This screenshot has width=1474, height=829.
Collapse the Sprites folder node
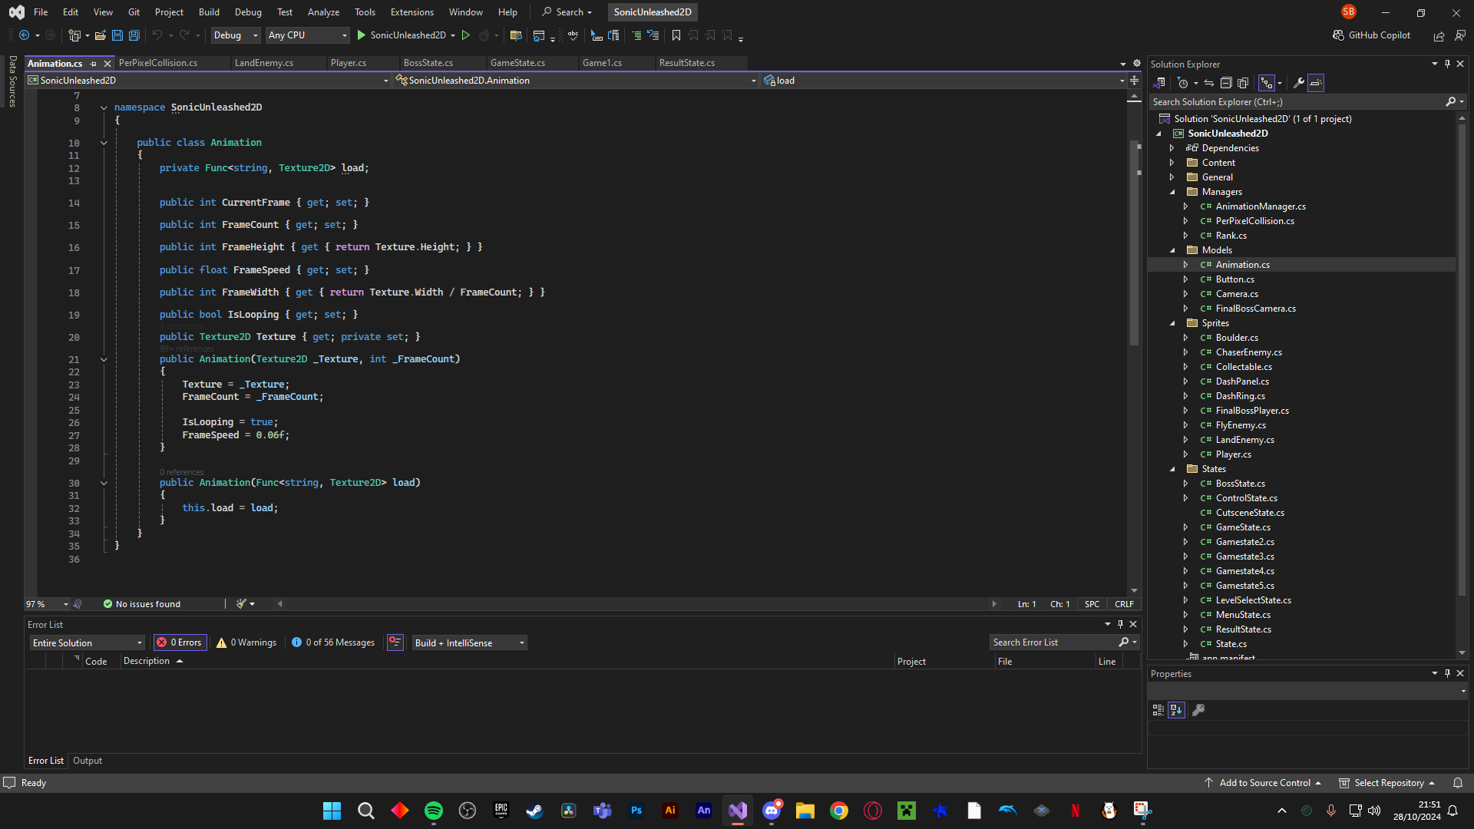[1172, 323]
